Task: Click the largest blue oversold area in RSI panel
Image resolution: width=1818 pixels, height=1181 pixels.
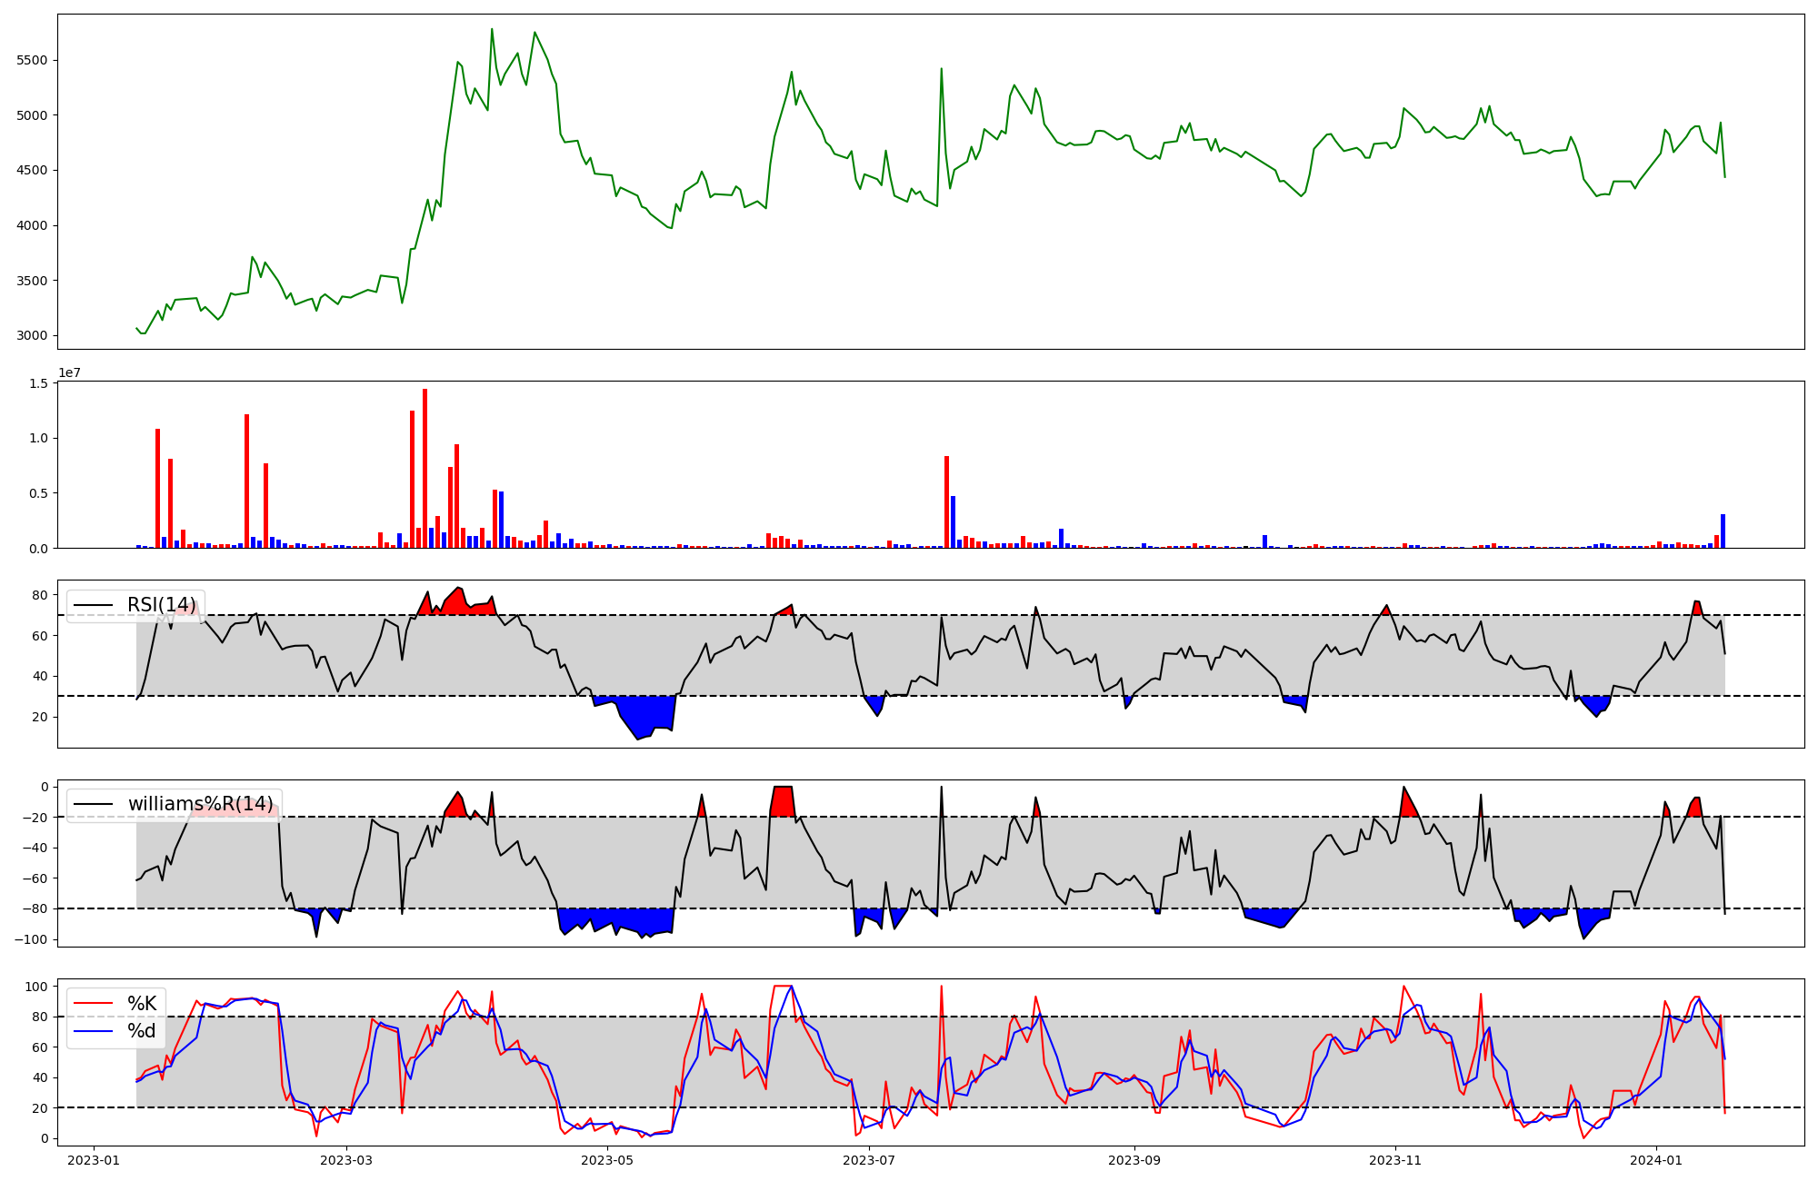Action: pyautogui.click(x=645, y=713)
